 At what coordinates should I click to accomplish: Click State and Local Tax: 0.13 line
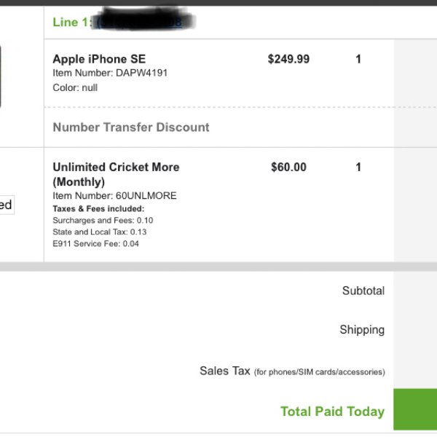click(x=100, y=232)
